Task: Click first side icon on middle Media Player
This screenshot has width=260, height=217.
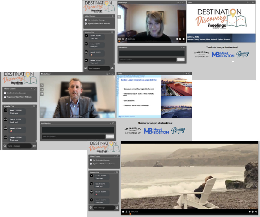Action: pos(42,85)
